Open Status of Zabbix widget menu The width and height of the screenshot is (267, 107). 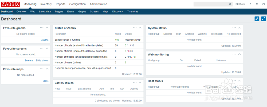pos(135,28)
